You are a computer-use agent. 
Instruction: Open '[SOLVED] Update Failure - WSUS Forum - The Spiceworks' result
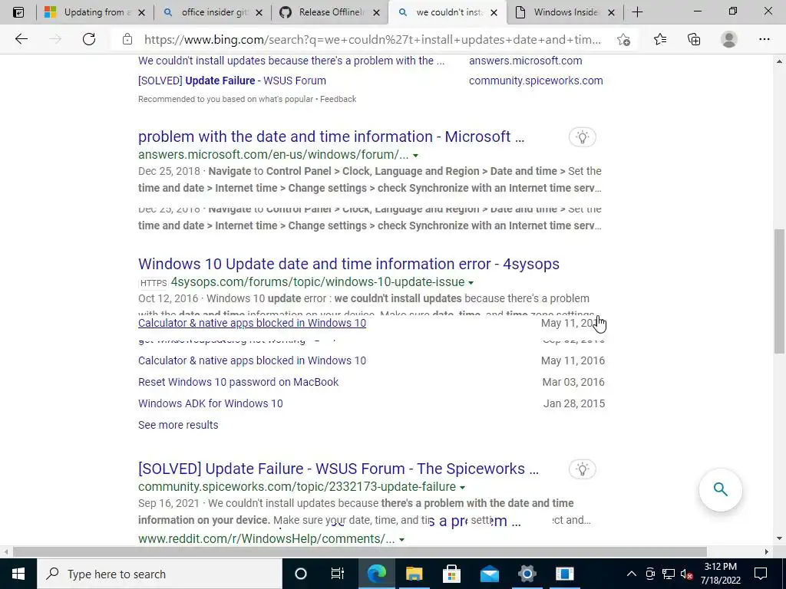339,469
